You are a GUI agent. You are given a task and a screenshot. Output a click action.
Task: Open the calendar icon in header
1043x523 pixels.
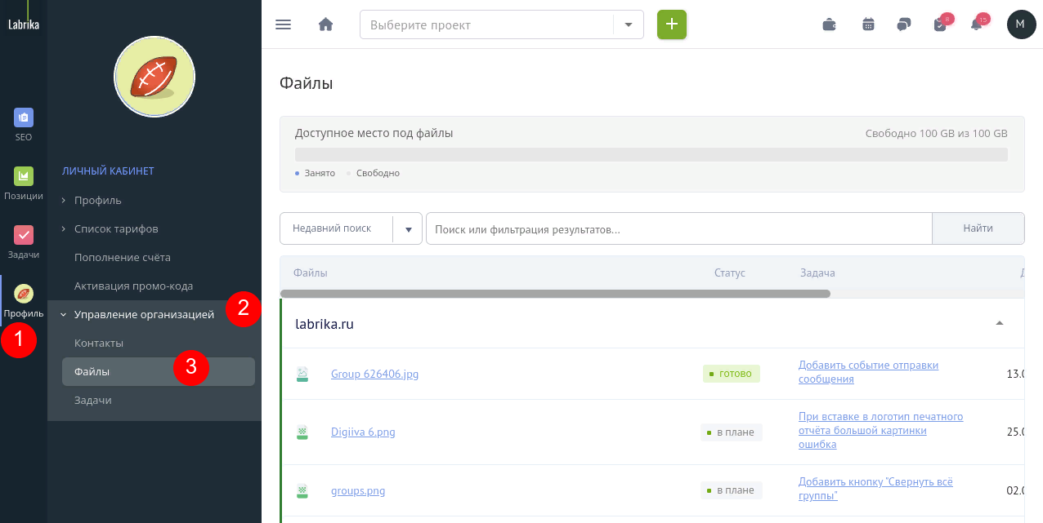point(868,24)
